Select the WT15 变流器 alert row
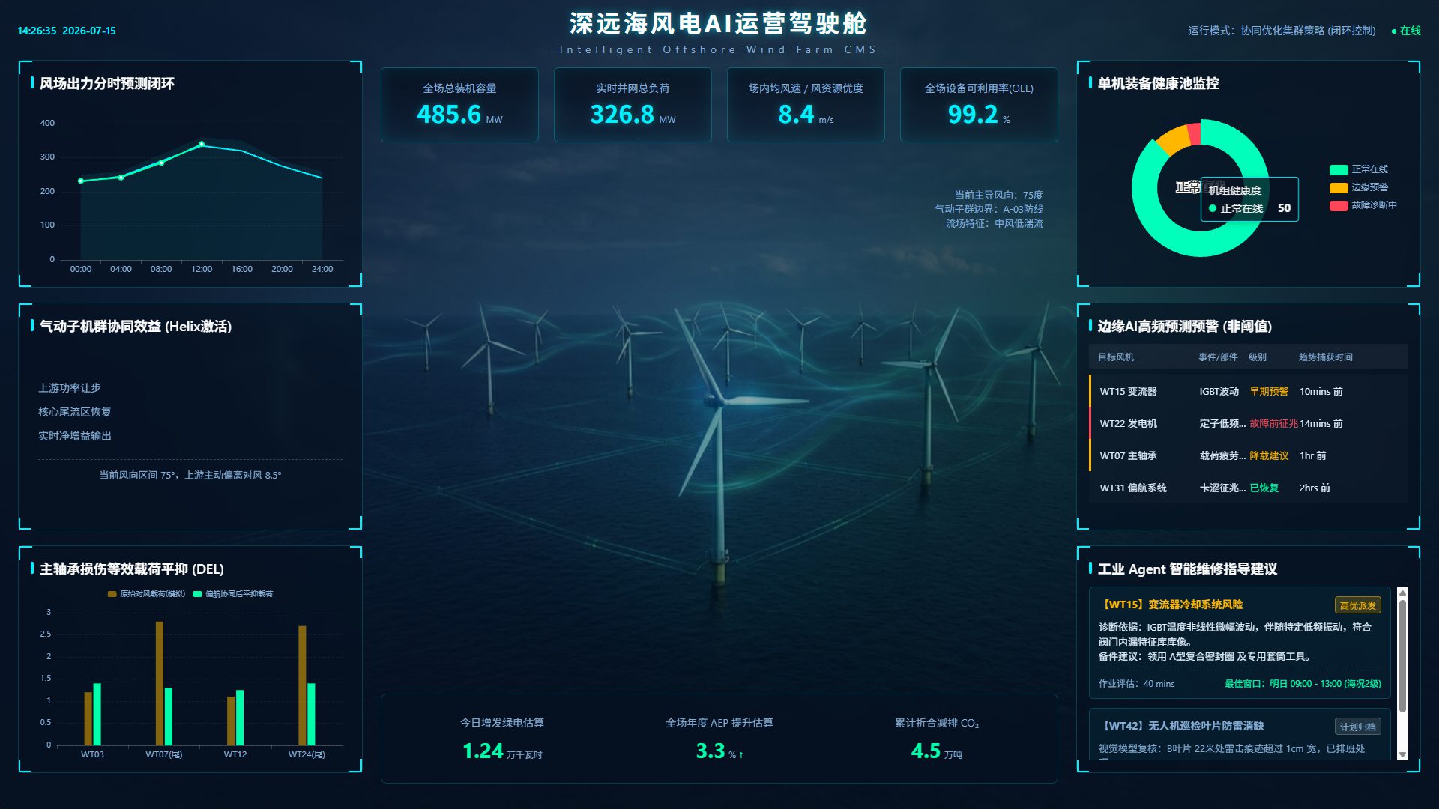1439x809 pixels. (x=1248, y=392)
